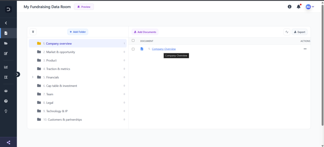This screenshot has height=147, width=324.
Task: Click the Market & opportunity folder icon
Action: [x=39, y=52]
